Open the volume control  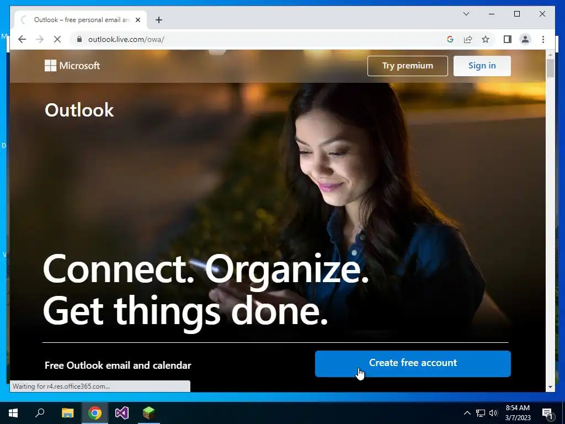493,413
